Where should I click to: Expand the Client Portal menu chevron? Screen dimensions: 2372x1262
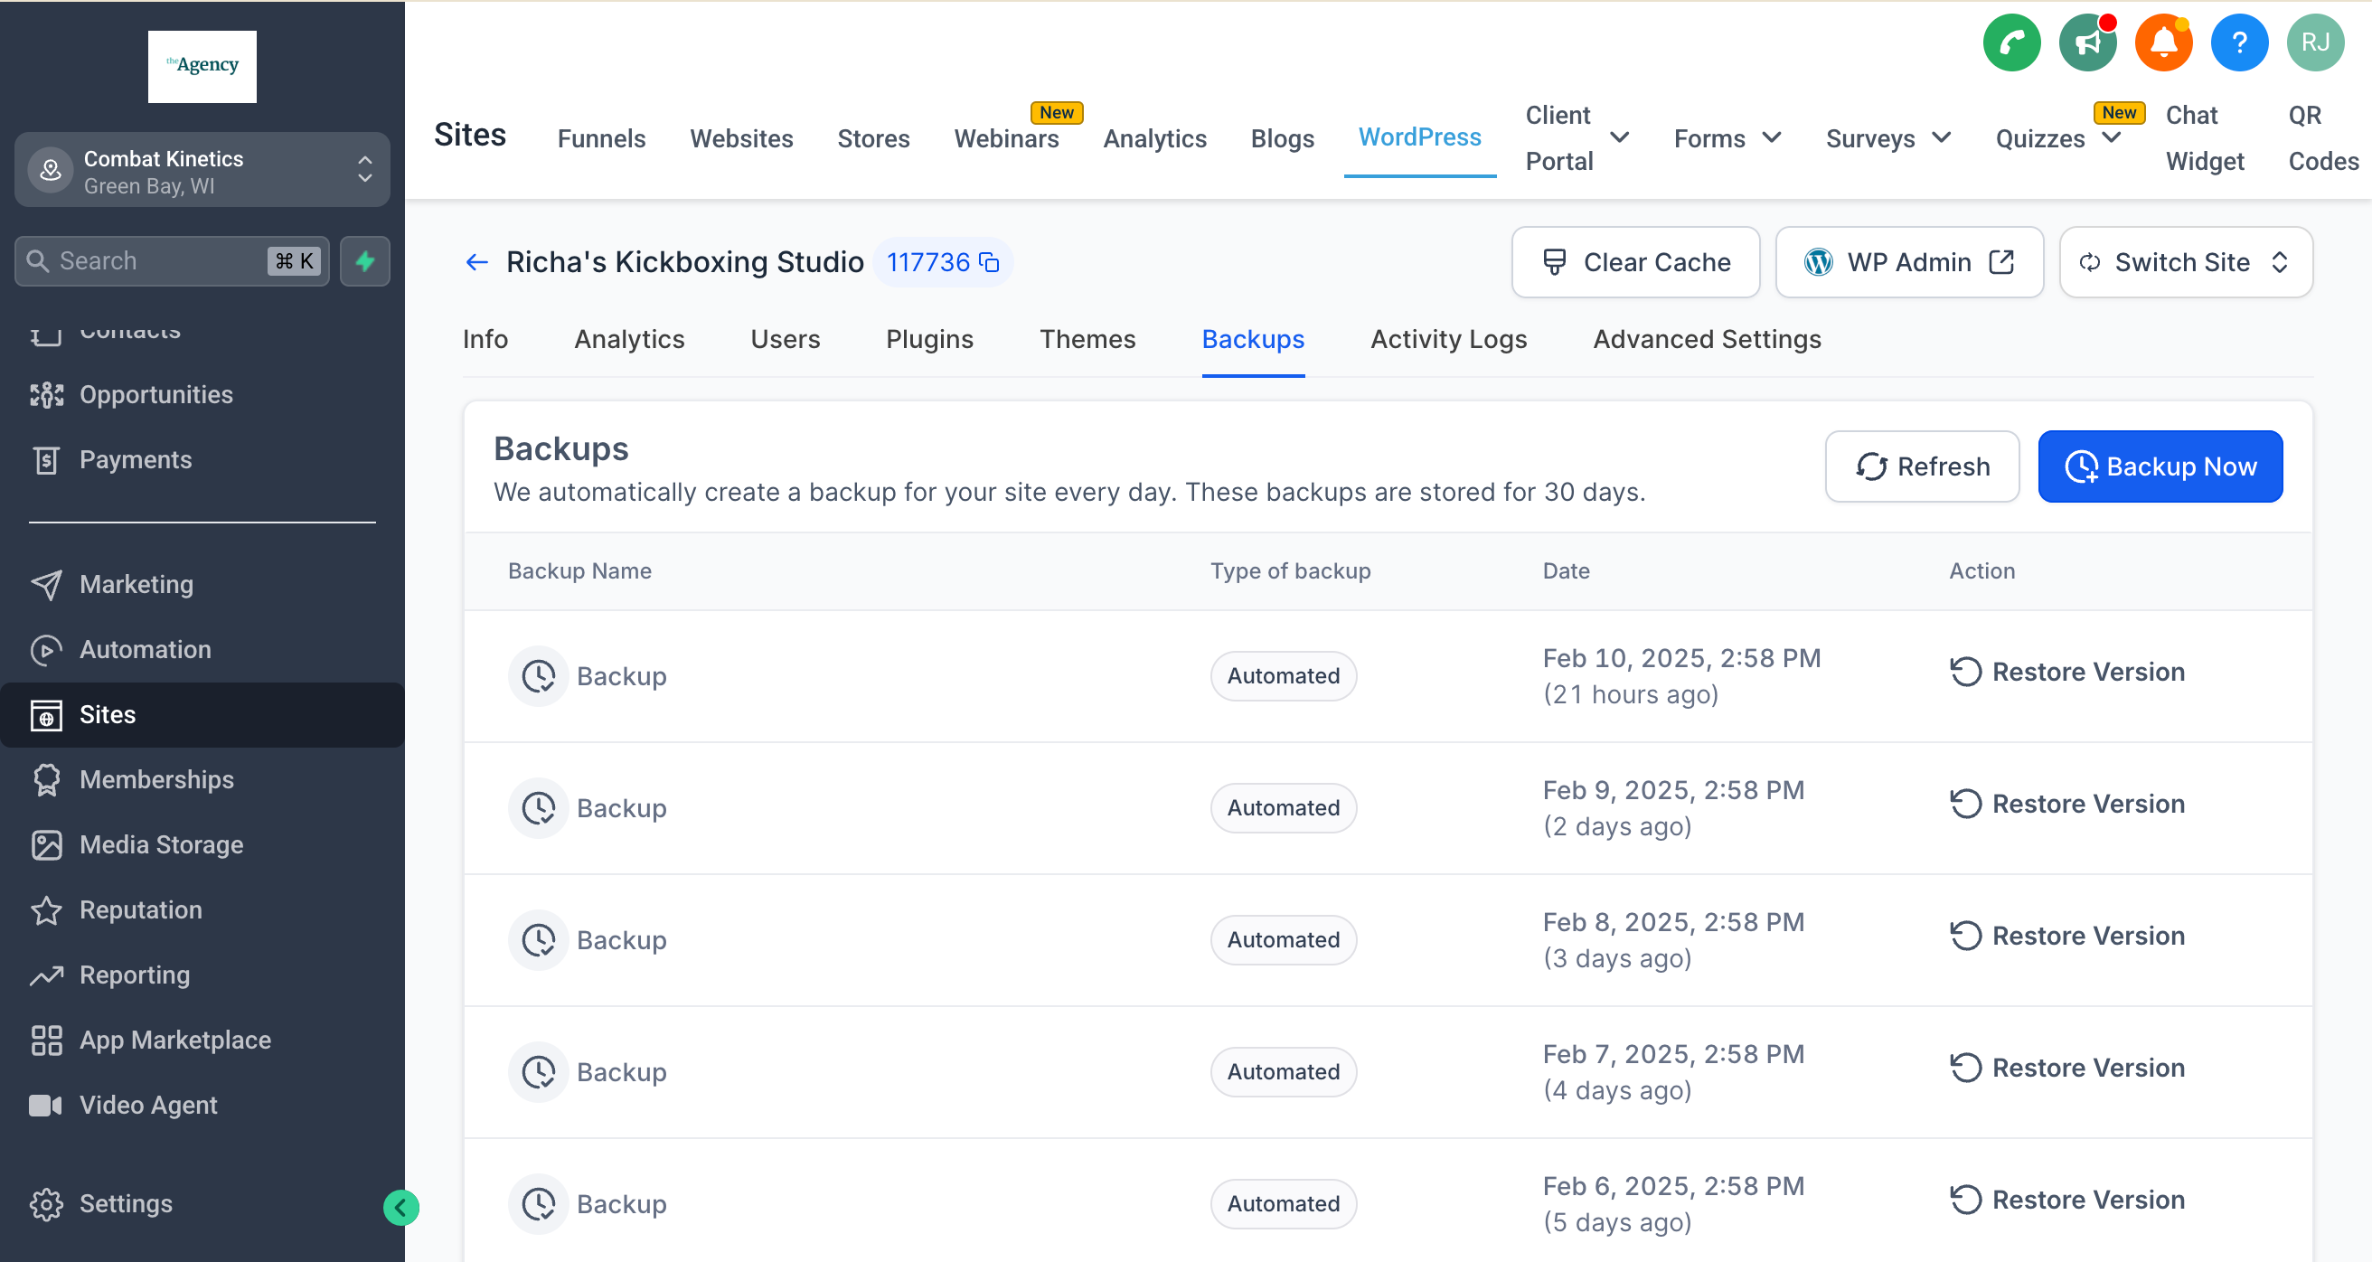[x=1619, y=138]
